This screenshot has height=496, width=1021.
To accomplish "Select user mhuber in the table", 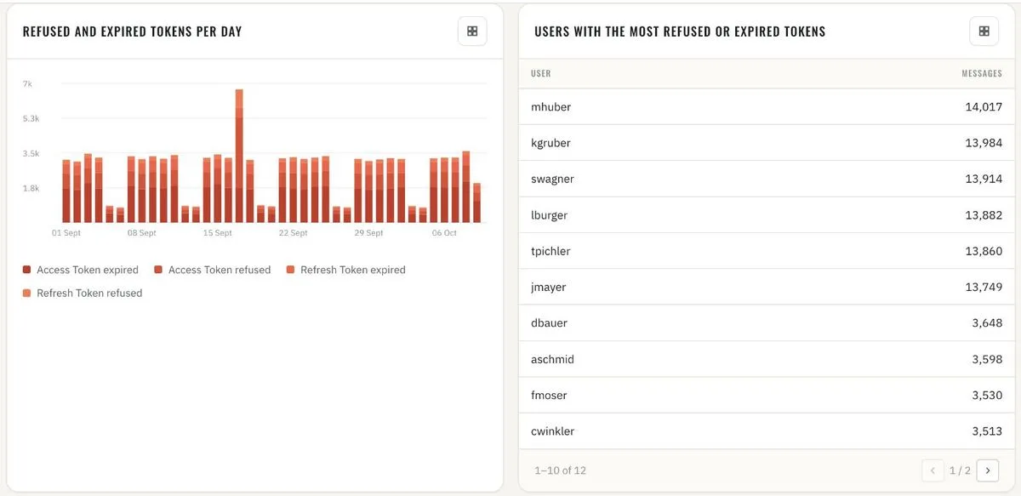I will [550, 107].
